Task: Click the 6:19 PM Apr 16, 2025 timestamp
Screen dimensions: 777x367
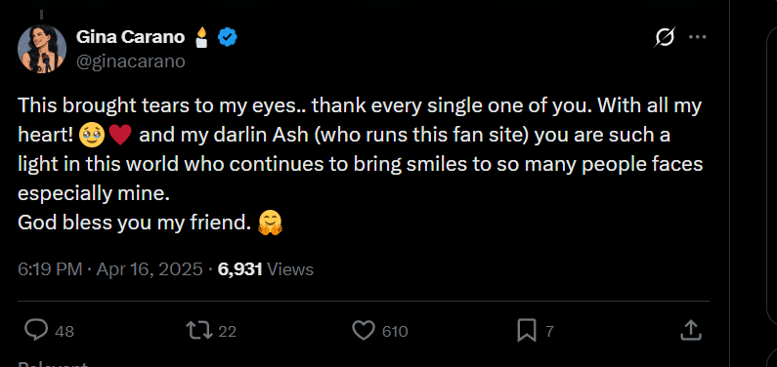Action: click(110, 269)
